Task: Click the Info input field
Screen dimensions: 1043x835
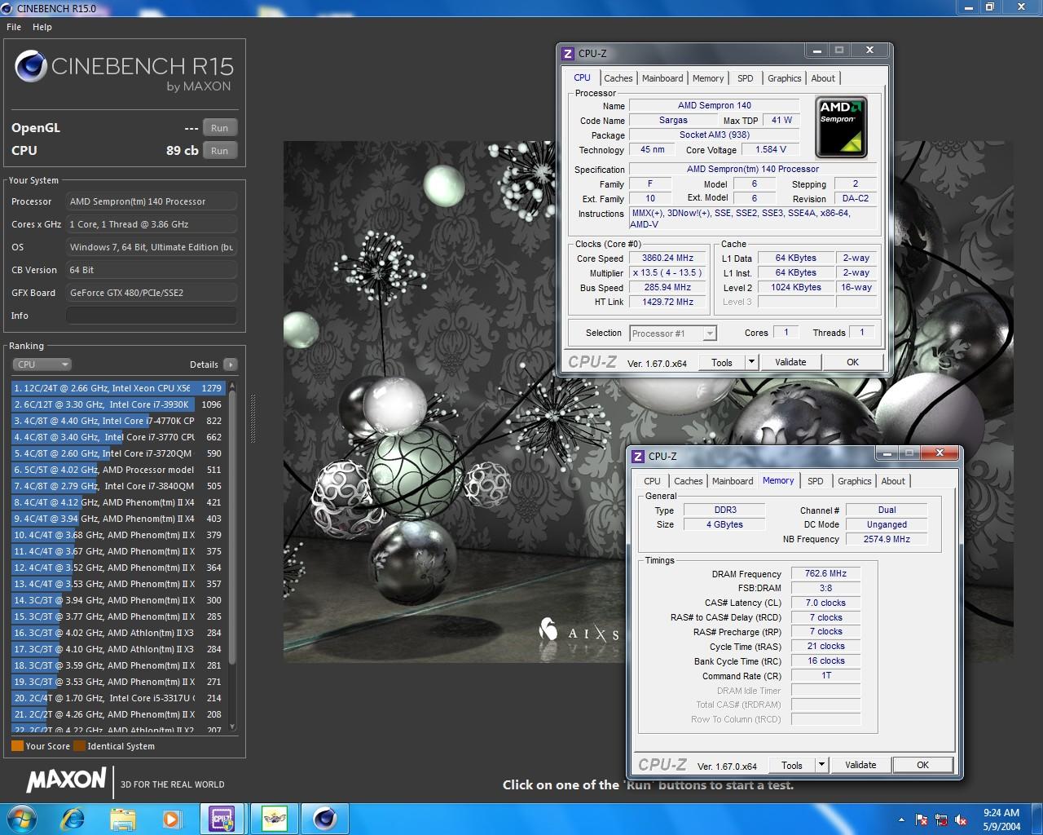Action: (x=152, y=316)
